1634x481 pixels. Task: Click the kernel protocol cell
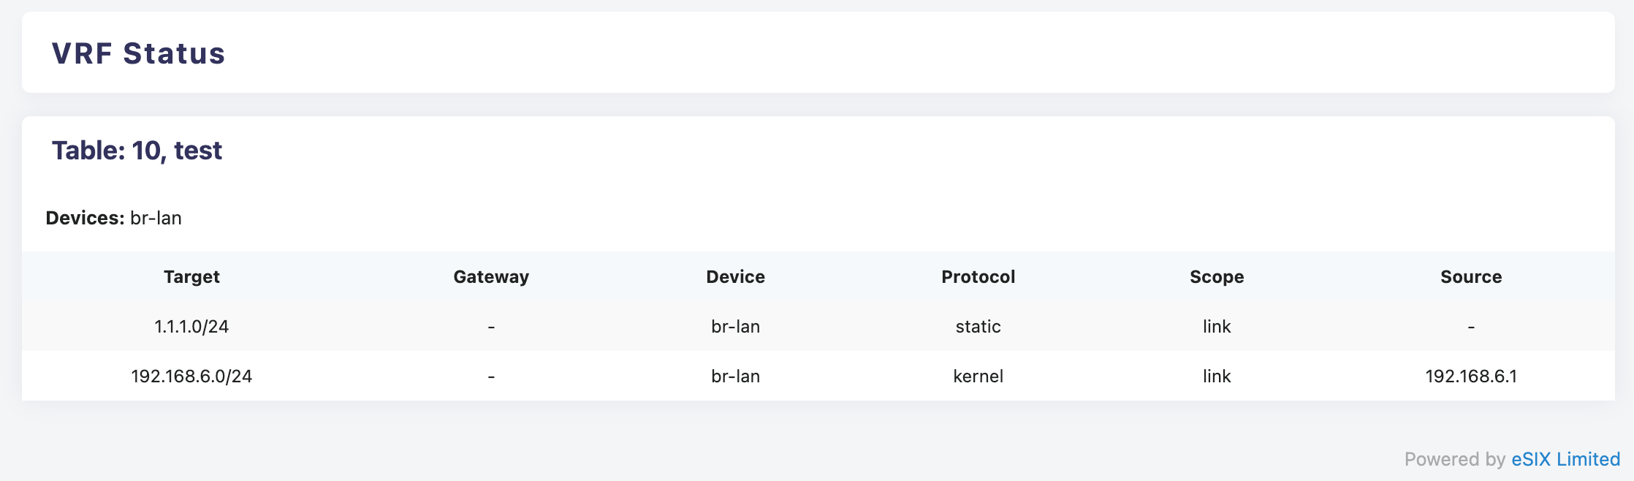(x=978, y=376)
